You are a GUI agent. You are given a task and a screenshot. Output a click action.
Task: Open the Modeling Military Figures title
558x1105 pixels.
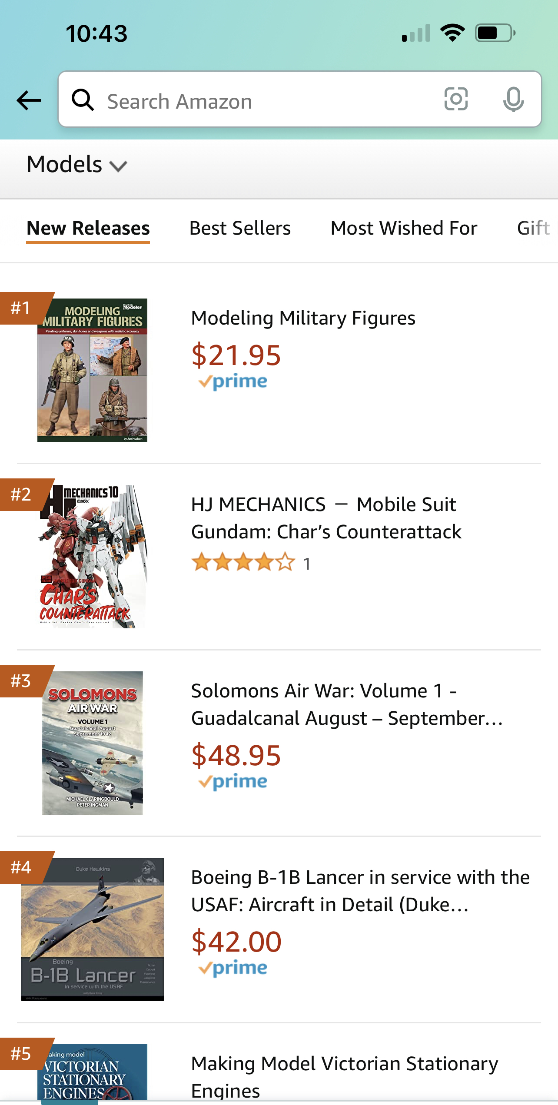click(x=303, y=318)
